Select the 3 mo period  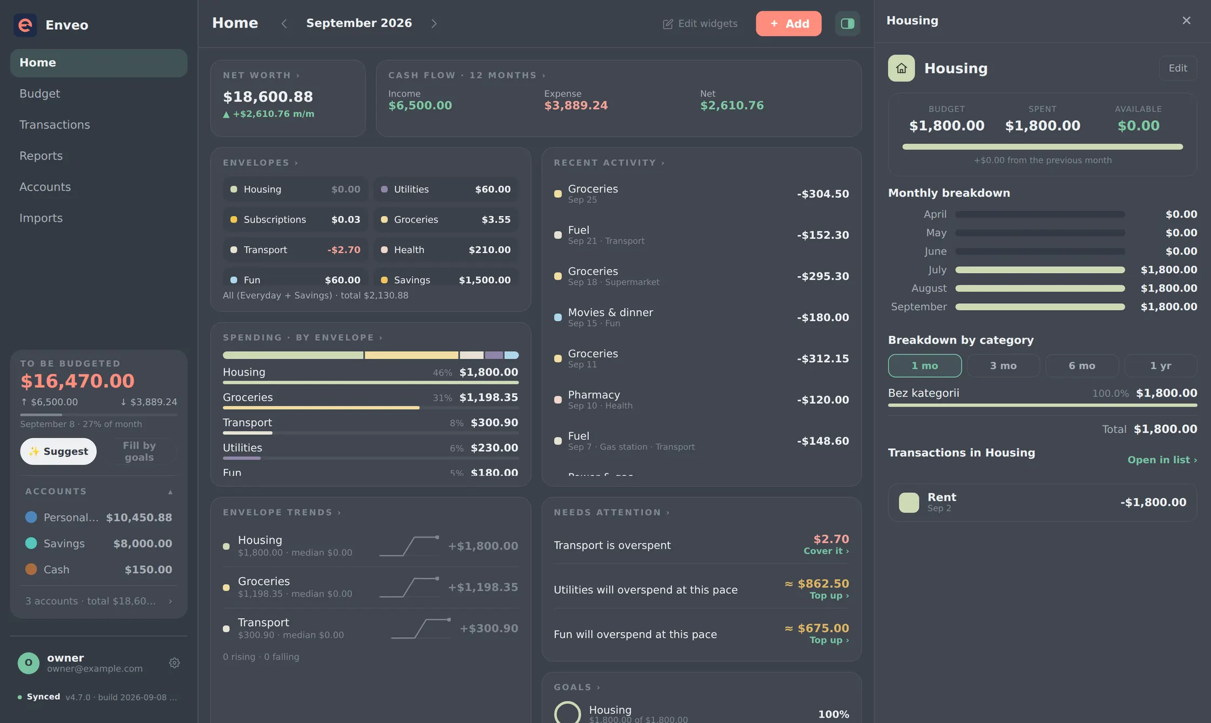pos(1003,366)
